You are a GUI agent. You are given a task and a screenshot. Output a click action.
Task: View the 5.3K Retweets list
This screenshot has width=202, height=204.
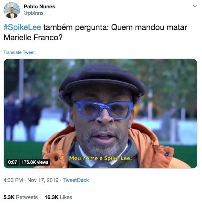(x=21, y=197)
